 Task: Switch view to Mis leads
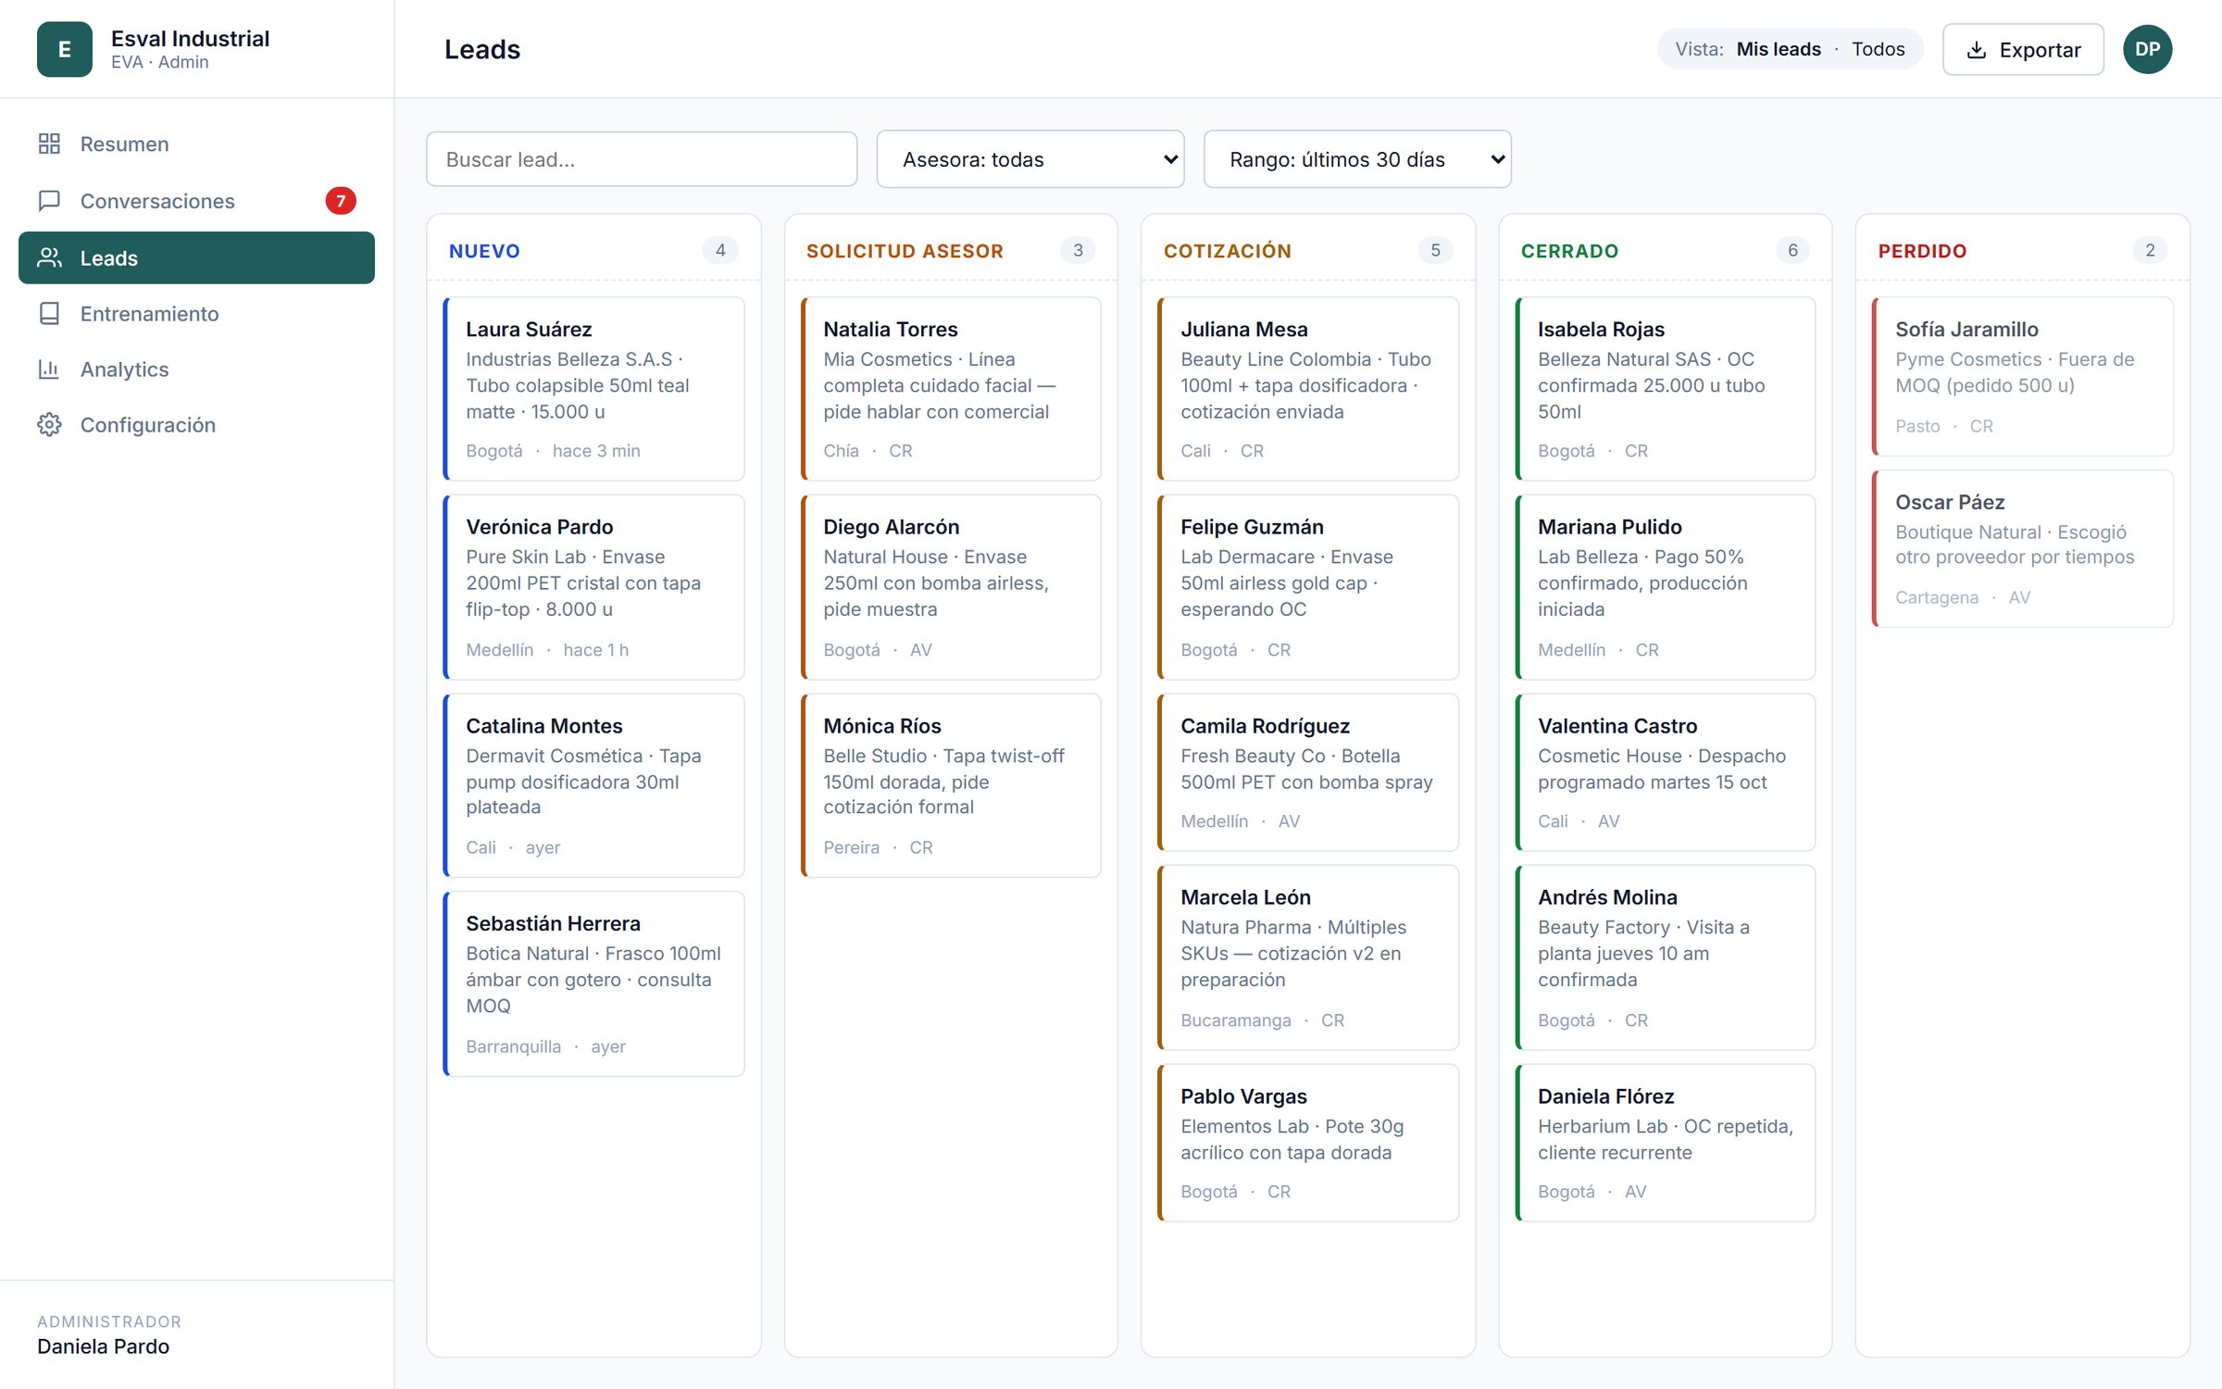click(x=1778, y=49)
